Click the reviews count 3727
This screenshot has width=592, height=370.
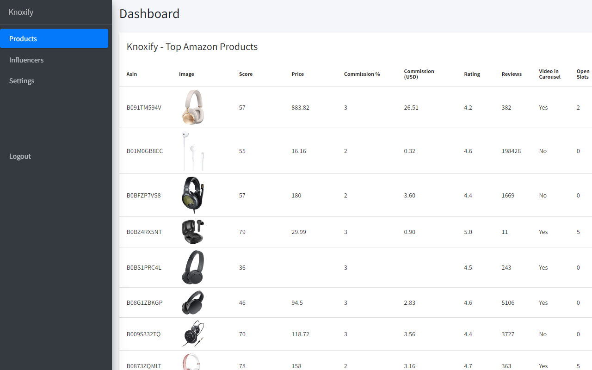(508, 334)
